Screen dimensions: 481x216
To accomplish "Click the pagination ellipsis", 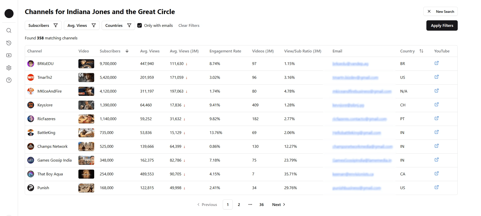I will point(250,205).
